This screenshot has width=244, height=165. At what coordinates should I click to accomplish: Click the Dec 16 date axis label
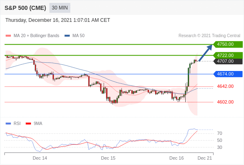tap(177, 158)
